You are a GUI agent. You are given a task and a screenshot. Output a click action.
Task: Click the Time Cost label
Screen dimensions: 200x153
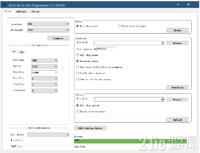pyautogui.click(x=79, y=147)
